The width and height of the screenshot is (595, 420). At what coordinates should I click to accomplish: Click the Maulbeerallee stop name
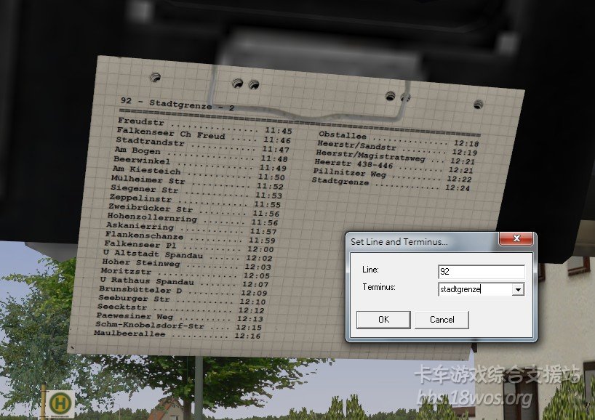pos(129,334)
